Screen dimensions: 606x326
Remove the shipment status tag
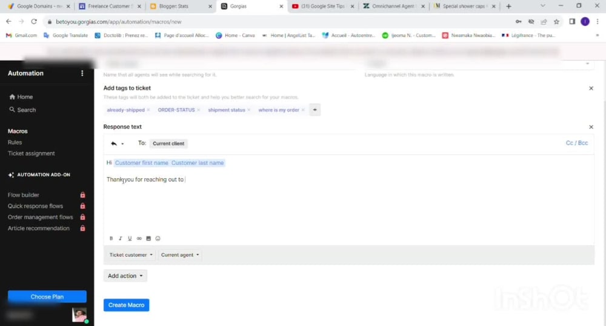coord(248,110)
